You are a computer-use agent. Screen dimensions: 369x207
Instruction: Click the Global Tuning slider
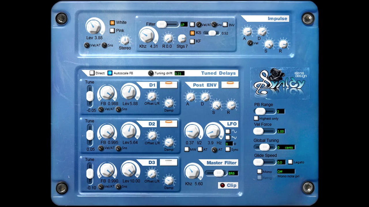[x=265, y=147]
